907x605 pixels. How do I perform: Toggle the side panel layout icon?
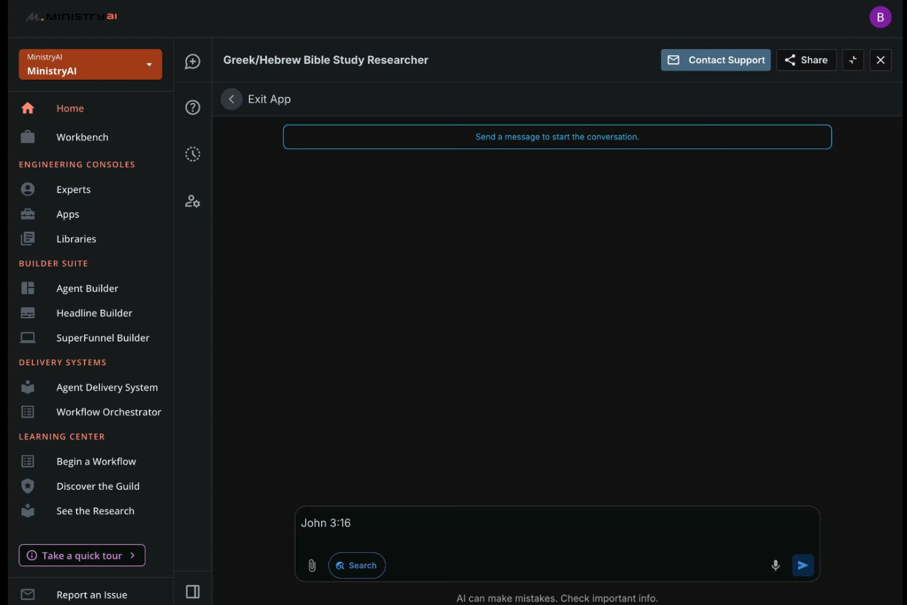coord(192,592)
